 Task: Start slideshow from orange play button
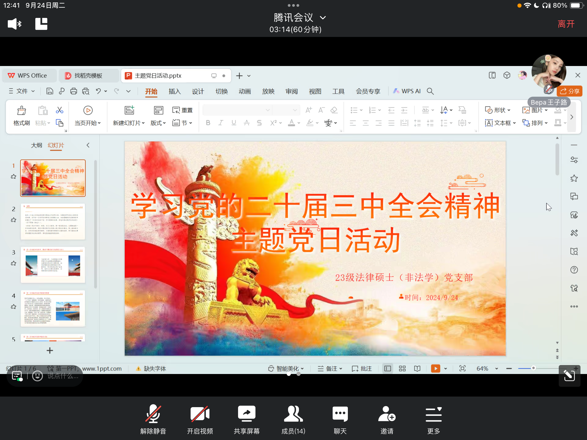(x=435, y=369)
